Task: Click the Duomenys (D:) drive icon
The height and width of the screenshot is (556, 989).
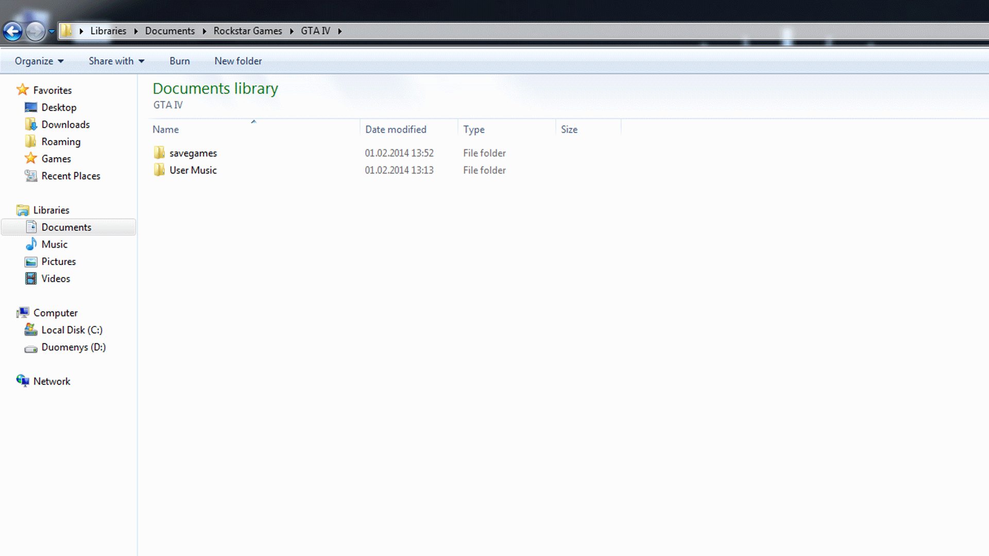Action: point(31,348)
